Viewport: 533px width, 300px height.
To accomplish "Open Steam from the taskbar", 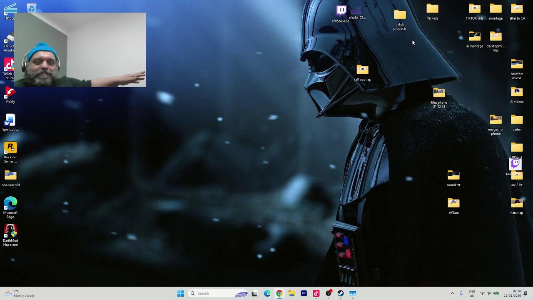I will (x=341, y=293).
